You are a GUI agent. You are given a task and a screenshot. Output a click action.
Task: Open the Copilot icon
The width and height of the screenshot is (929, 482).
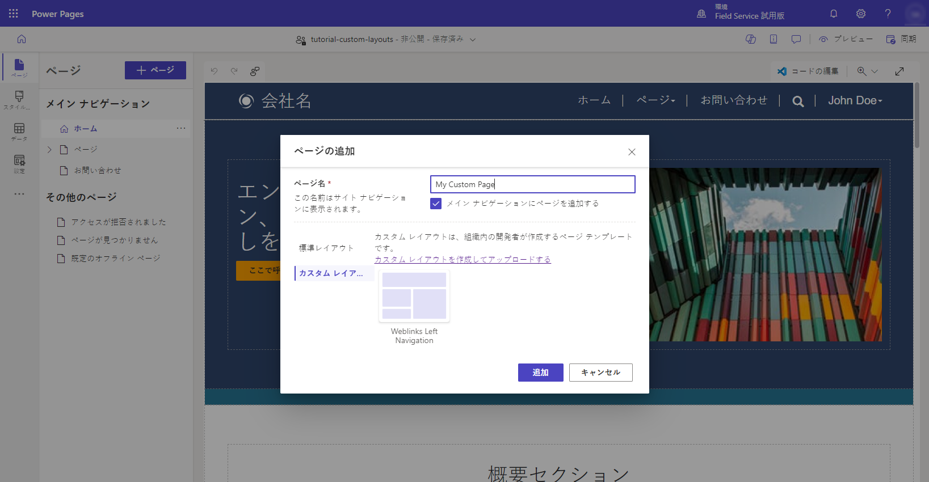pyautogui.click(x=751, y=39)
